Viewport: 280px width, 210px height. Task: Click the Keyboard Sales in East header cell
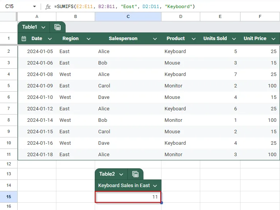(x=128, y=186)
